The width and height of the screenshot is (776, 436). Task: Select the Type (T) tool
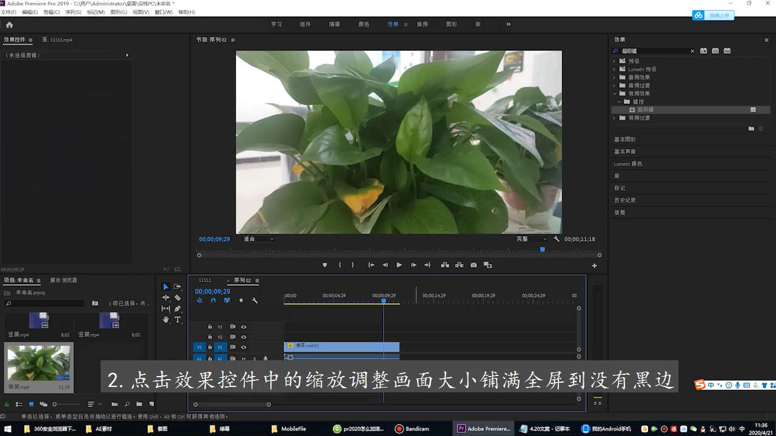[x=178, y=319]
